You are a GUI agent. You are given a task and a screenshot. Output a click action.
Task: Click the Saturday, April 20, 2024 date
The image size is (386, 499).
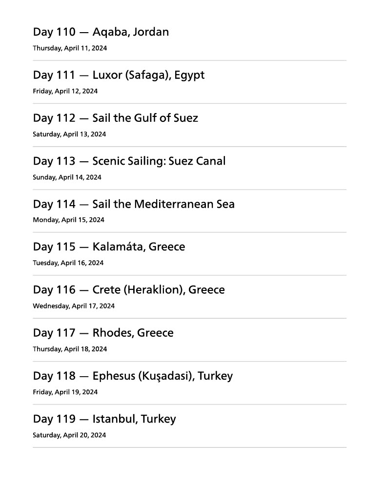point(69,435)
